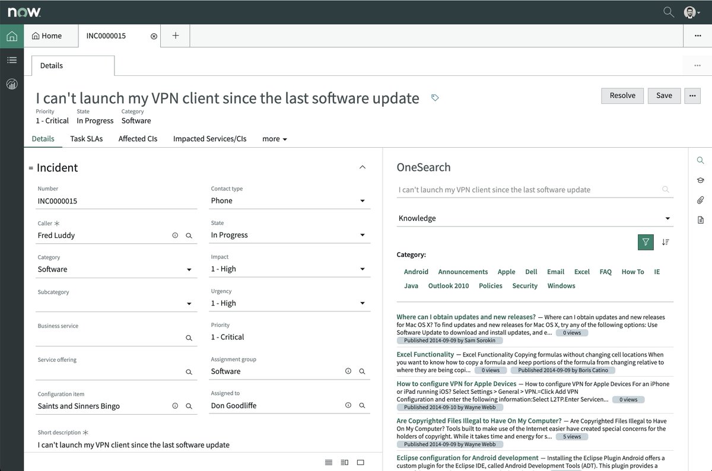The image size is (712, 471).
Task: Open the list view icon in left sidebar
Action: [12, 60]
